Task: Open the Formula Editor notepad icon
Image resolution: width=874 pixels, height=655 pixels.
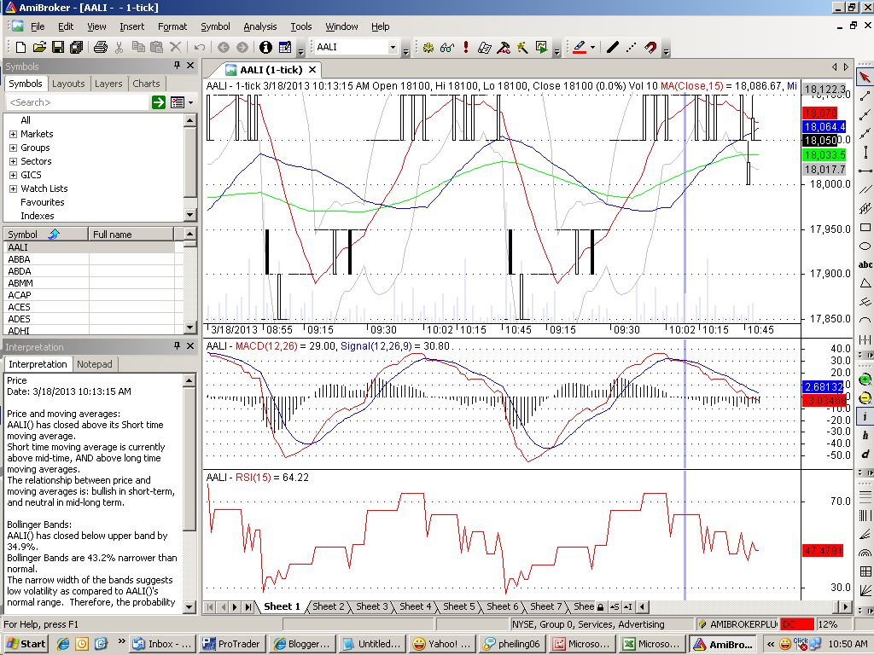Action: point(485,48)
